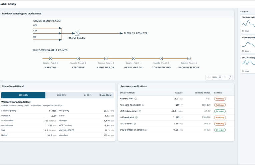
Task: Click On target badge for LGO cetane index
Action: 220,111
